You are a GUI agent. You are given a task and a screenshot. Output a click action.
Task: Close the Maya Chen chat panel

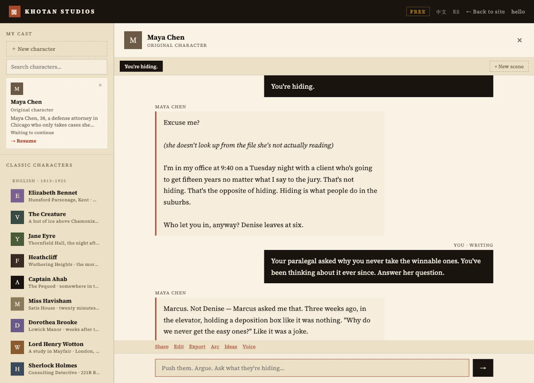tap(519, 40)
